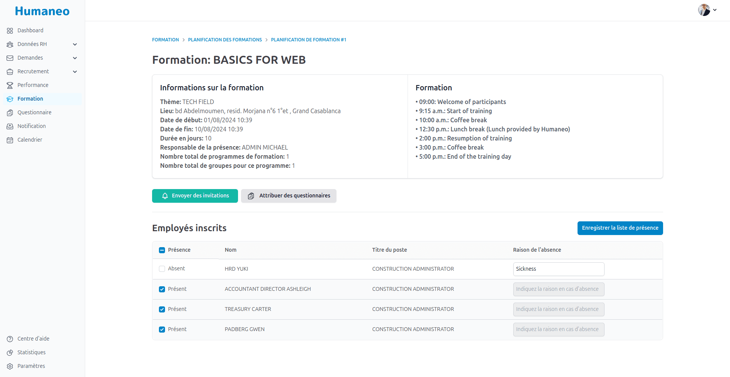Screen dimensions: 730x377
Task: Follow the Planification des formations breadcrumb
Action: click(x=225, y=40)
